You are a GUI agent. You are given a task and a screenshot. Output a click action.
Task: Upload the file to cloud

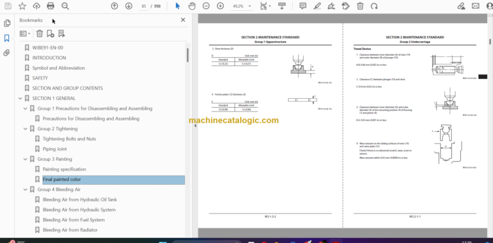tap(37, 6)
